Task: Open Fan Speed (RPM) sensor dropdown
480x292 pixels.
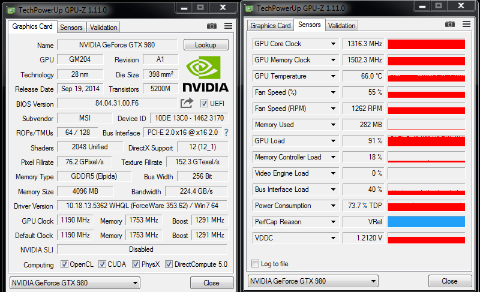Action: point(333,109)
